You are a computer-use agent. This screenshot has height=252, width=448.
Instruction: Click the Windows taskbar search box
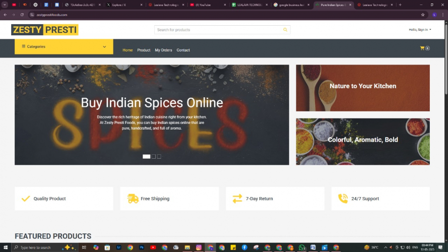coord(44,247)
